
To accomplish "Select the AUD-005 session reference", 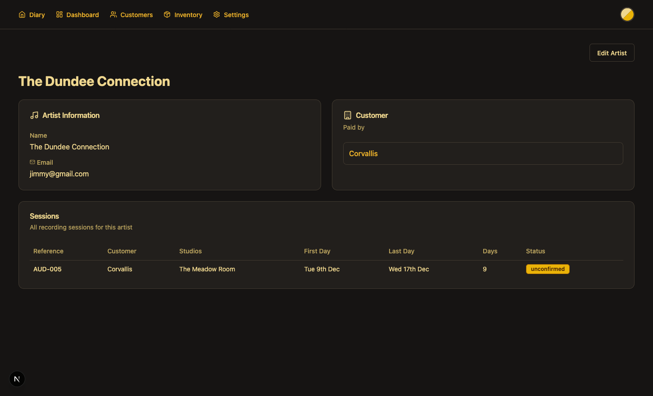I will (x=47, y=269).
